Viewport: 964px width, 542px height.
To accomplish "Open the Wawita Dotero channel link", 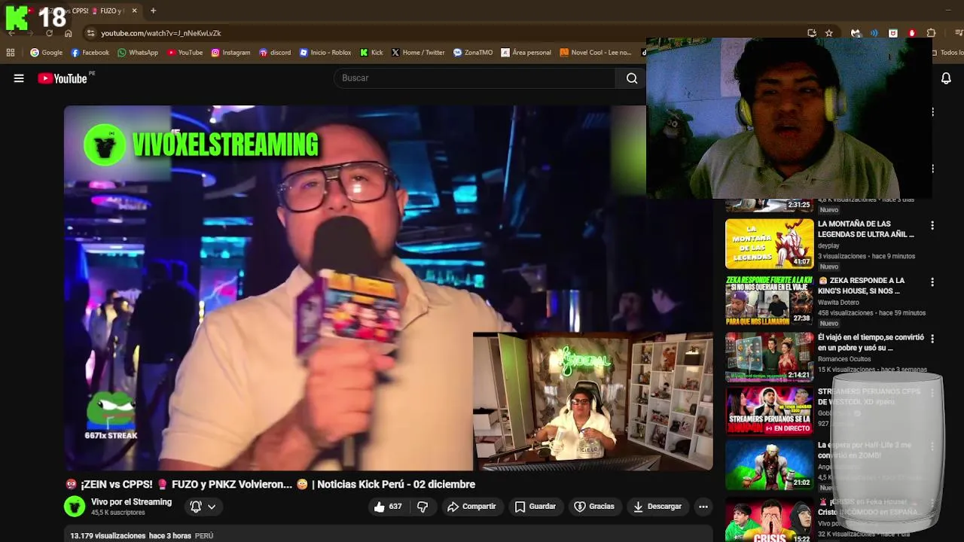I will click(838, 303).
